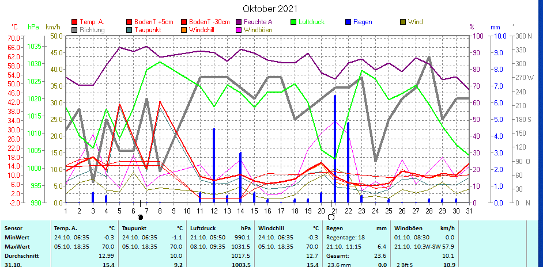
Task: Click the Regen legend label
Action: 363,22
